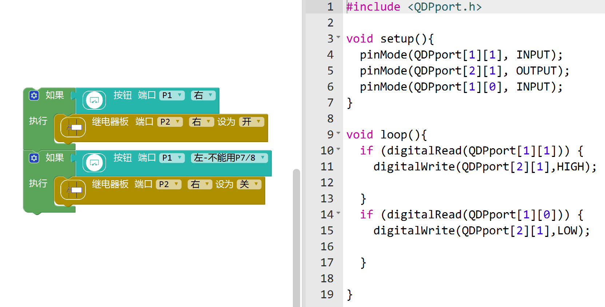The width and height of the screenshot is (605, 307).
Task: Collapse code fold arrow at line 9
Action: [338, 133]
